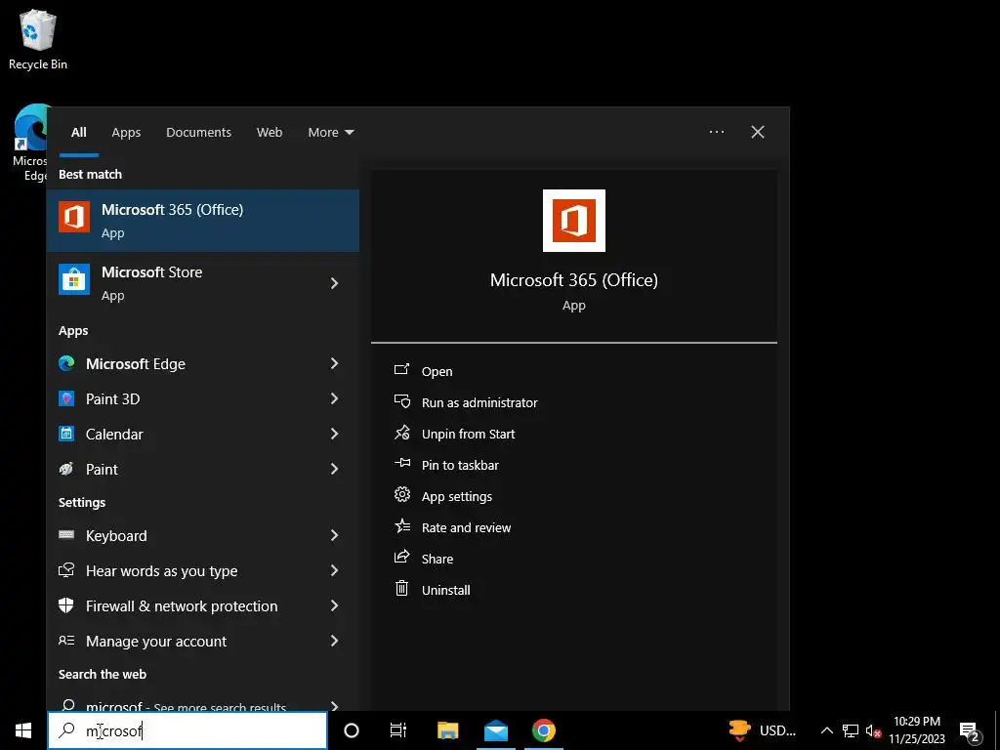Open Cortana circle on the taskbar
This screenshot has width=1000, height=750.
point(352,730)
